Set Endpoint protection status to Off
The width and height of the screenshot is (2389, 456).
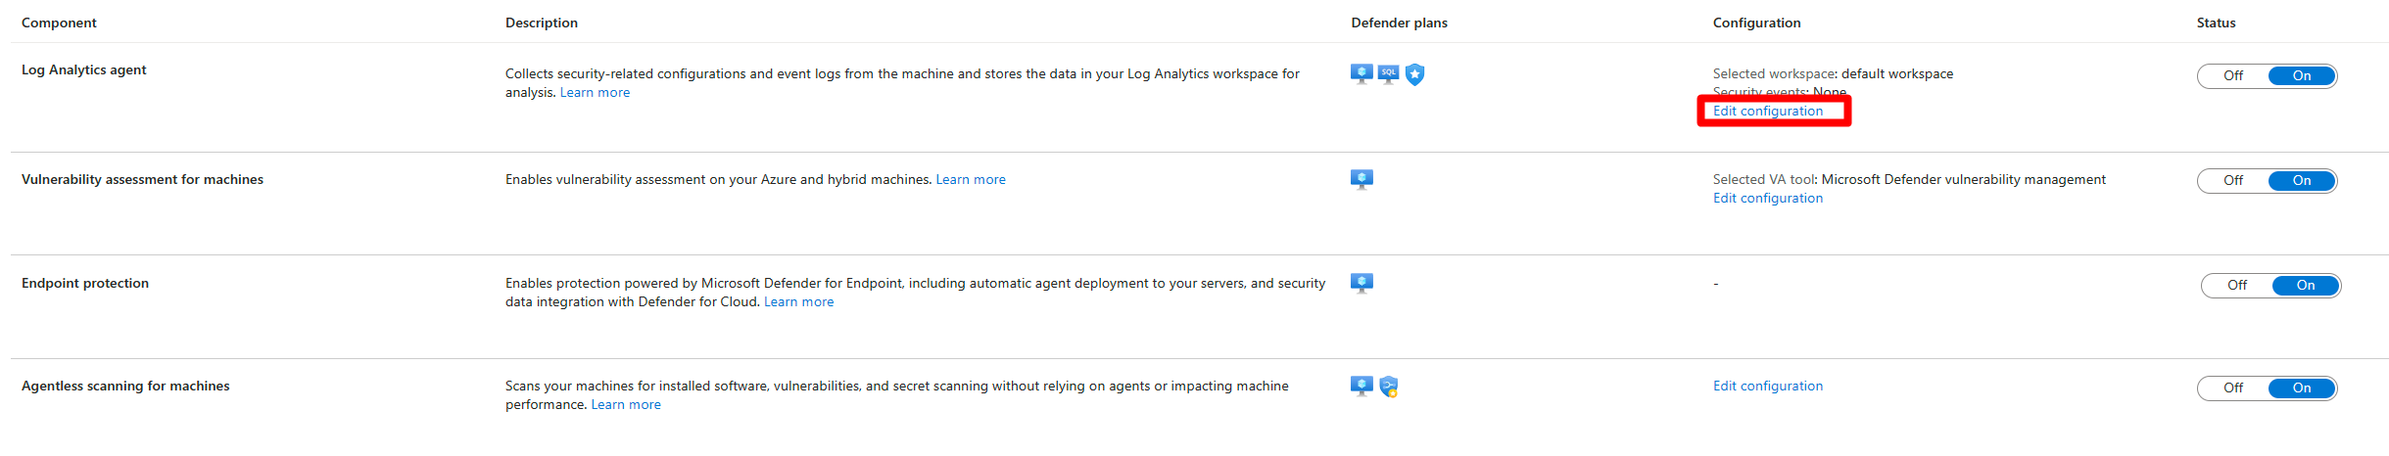(2236, 286)
